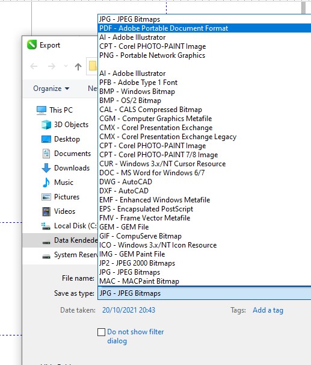Choose CUR - Windows 3.x/NT Cursor Resource

[205, 164]
